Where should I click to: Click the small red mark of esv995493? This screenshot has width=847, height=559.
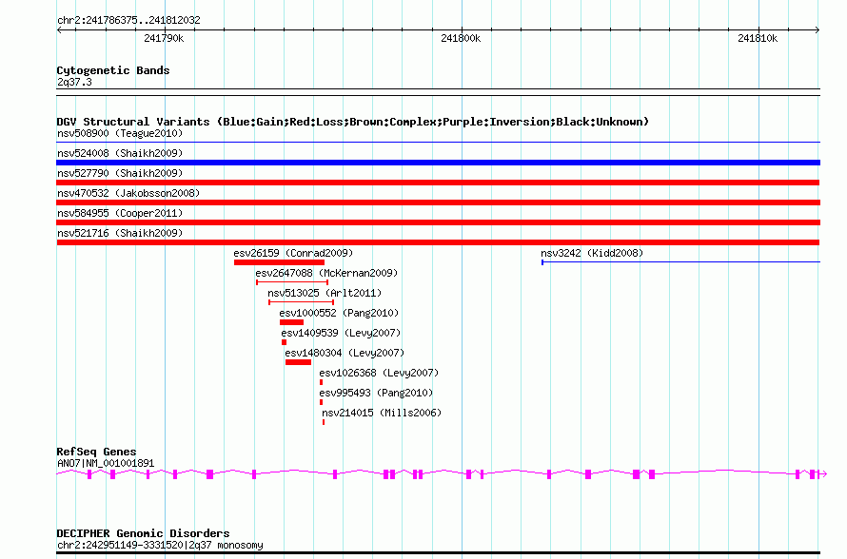[x=321, y=402]
